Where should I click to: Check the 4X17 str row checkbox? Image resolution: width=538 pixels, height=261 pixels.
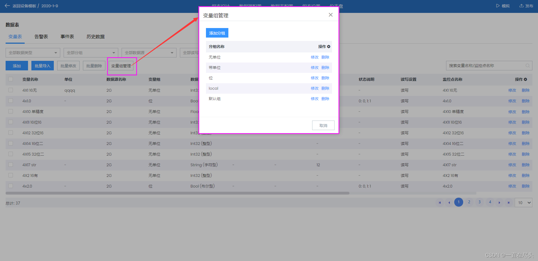(11, 165)
